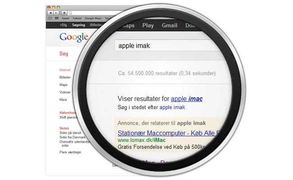Click the Google logo

click(x=74, y=37)
